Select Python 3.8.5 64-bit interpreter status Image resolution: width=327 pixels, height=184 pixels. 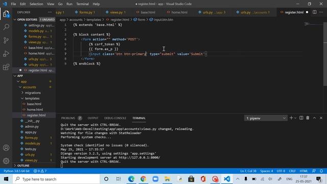tap(16, 171)
